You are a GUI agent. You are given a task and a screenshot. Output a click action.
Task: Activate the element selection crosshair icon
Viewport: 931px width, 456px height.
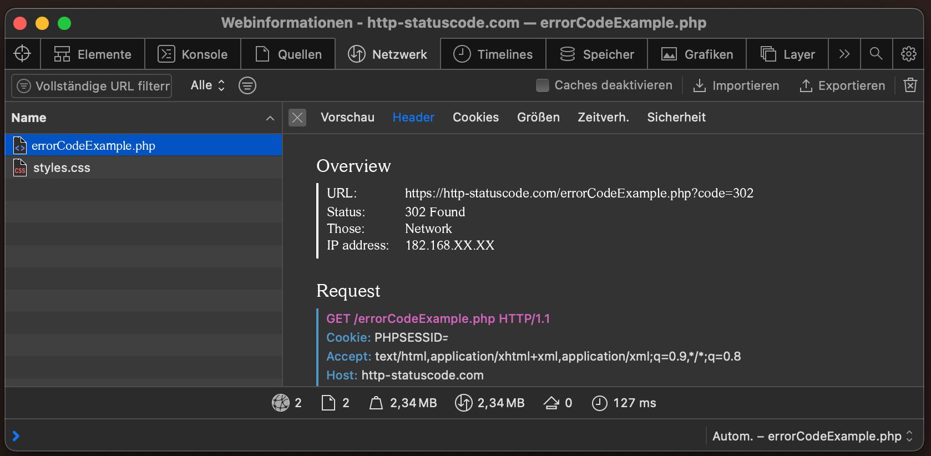[22, 54]
